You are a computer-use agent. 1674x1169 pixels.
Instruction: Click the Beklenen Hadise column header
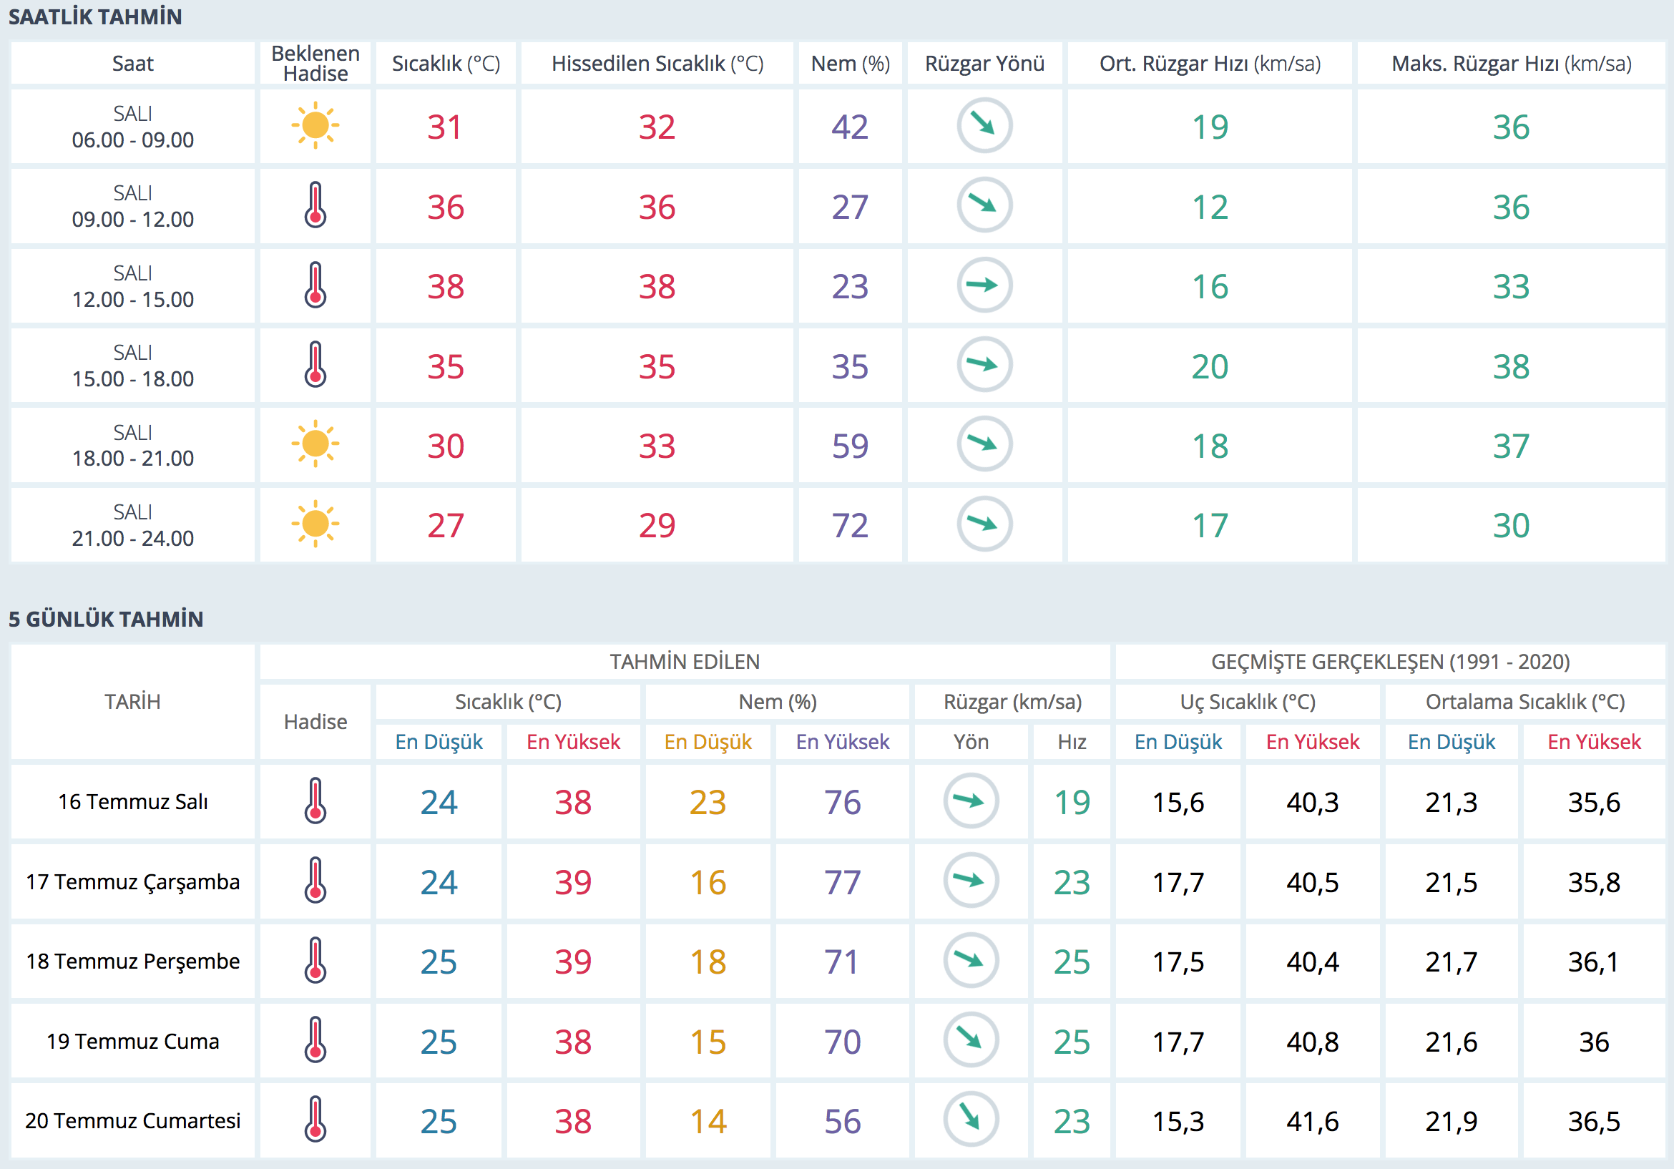point(315,64)
